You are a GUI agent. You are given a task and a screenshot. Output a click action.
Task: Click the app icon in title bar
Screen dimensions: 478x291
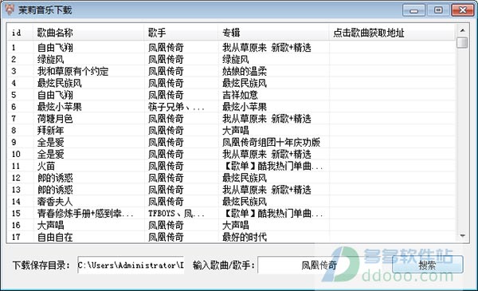click(x=10, y=10)
